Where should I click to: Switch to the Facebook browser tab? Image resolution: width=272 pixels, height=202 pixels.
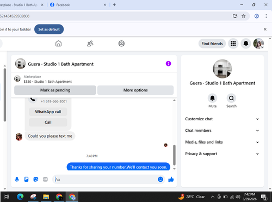pos(77,5)
